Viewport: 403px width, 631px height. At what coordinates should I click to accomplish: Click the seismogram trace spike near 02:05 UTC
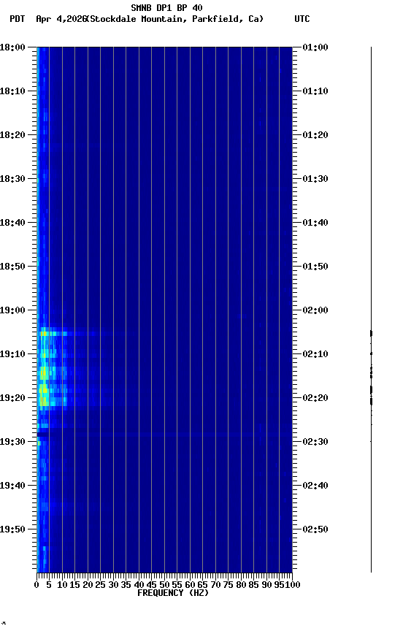(x=371, y=333)
